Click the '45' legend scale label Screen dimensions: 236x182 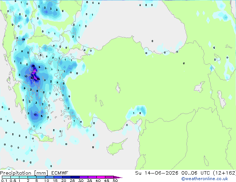tap(106, 181)
